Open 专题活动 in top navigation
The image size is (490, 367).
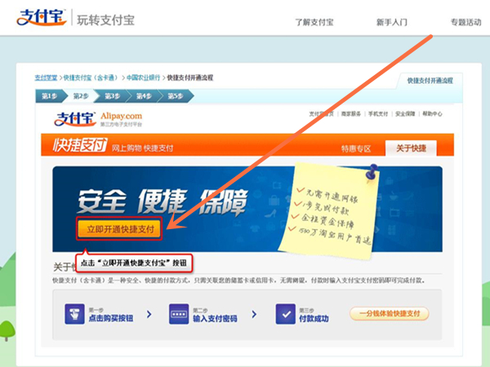pos(465,22)
